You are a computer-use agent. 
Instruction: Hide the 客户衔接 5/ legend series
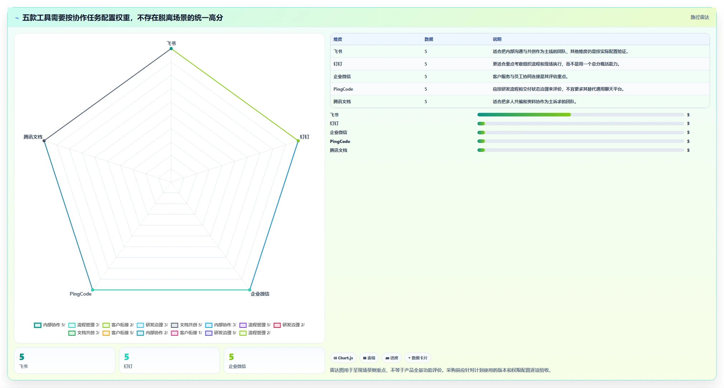(118, 333)
